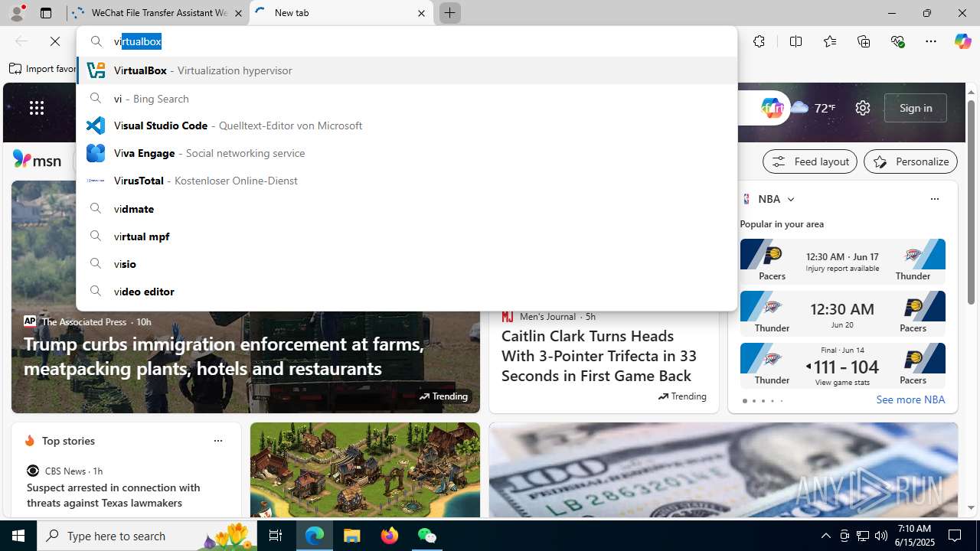Image resolution: width=980 pixels, height=551 pixels.
Task: Open Browser essentials heart icon
Action: (898, 41)
